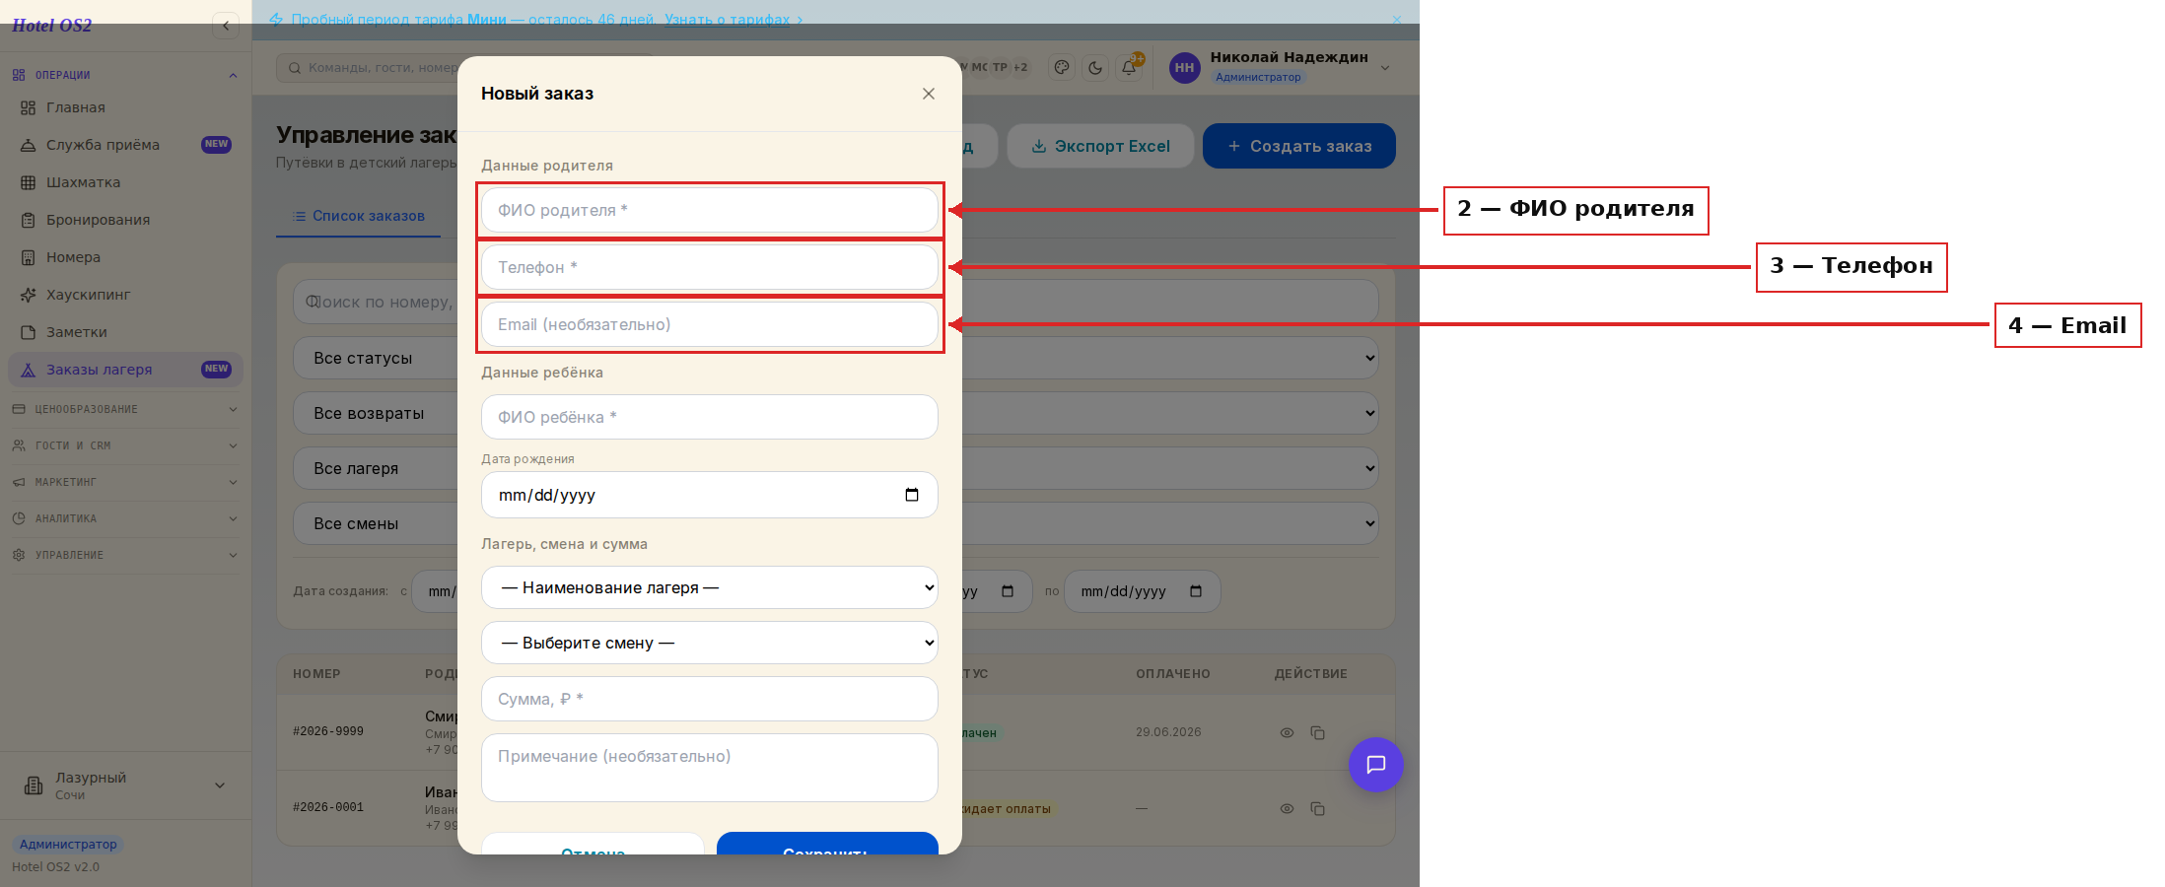
Task: Click the chat bubble floating button
Action: click(x=1375, y=764)
